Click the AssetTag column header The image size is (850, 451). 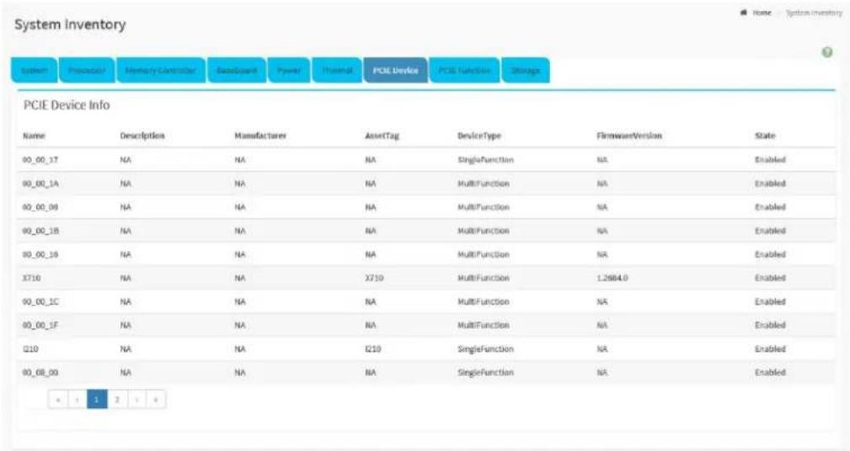[382, 136]
